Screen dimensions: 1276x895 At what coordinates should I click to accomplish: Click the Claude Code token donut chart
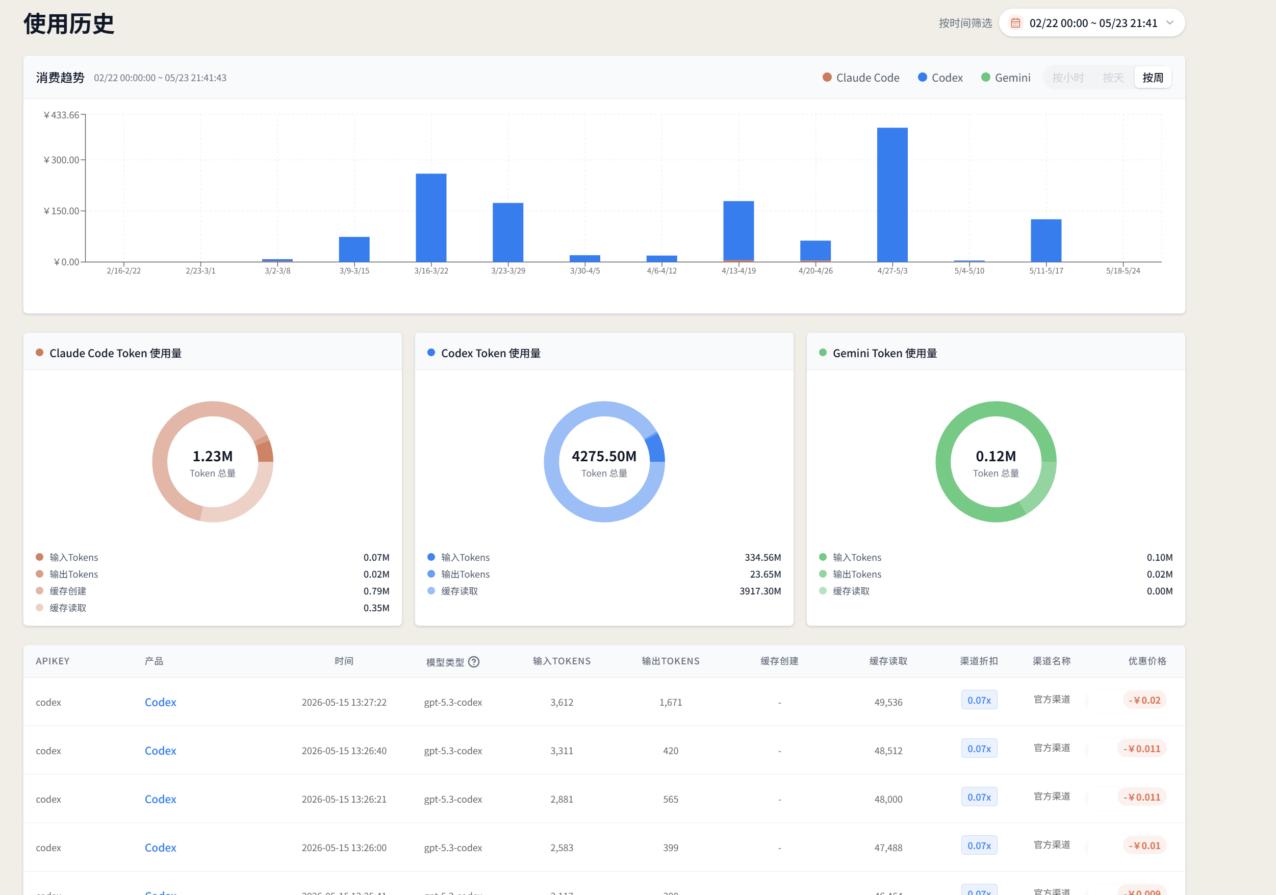[213, 461]
